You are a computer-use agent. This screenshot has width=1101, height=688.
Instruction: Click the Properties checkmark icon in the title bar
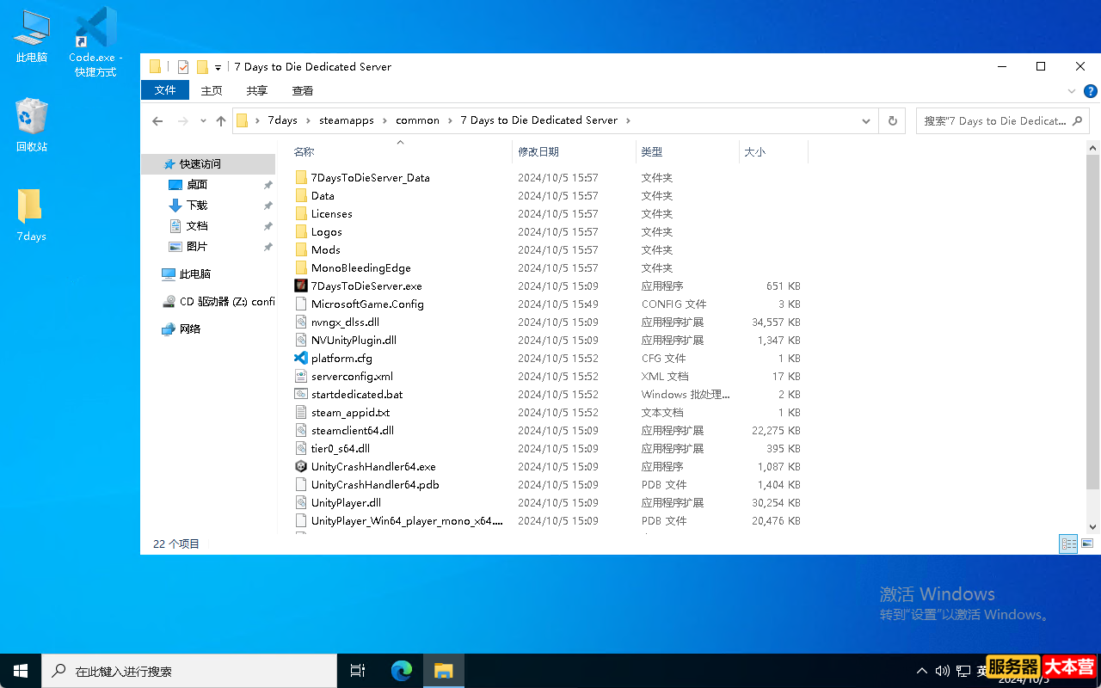(183, 67)
